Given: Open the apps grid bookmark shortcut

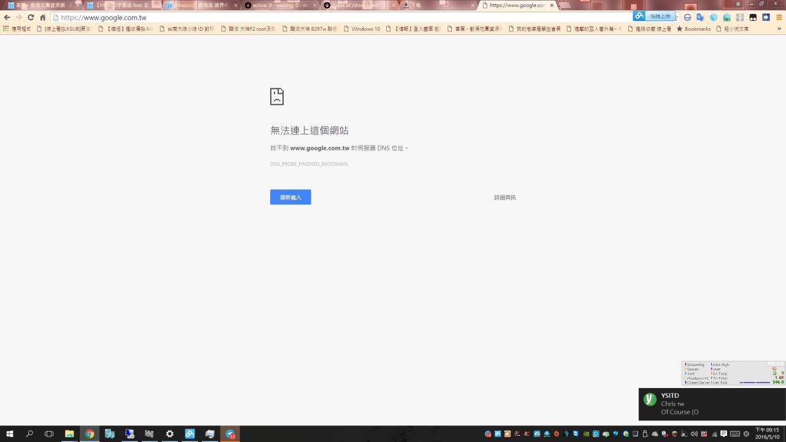Looking at the screenshot, I should (x=6, y=29).
